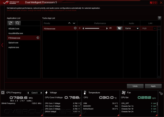Click the Apply button

pos(153,86)
